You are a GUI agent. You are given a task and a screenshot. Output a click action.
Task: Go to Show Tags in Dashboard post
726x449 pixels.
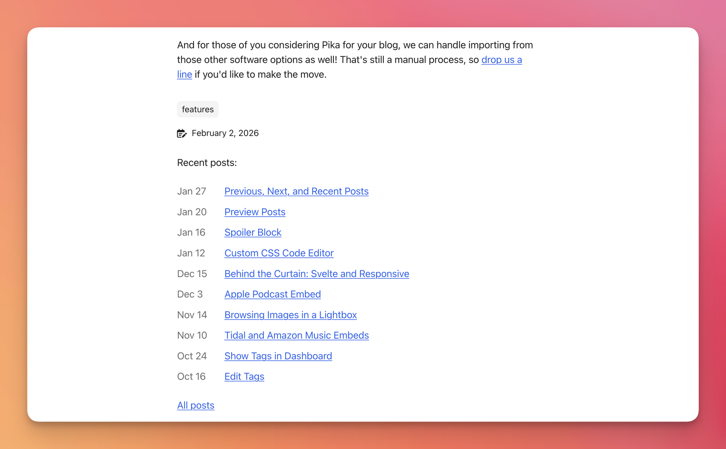tap(278, 356)
